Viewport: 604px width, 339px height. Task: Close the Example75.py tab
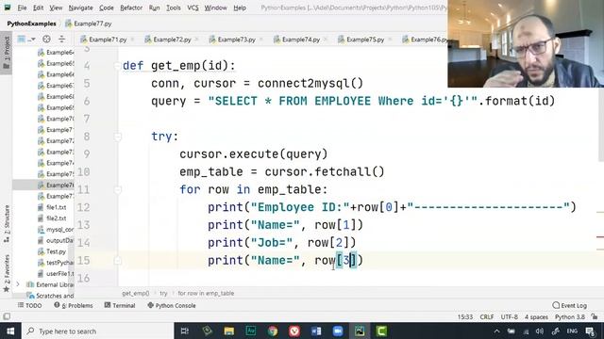(x=390, y=40)
